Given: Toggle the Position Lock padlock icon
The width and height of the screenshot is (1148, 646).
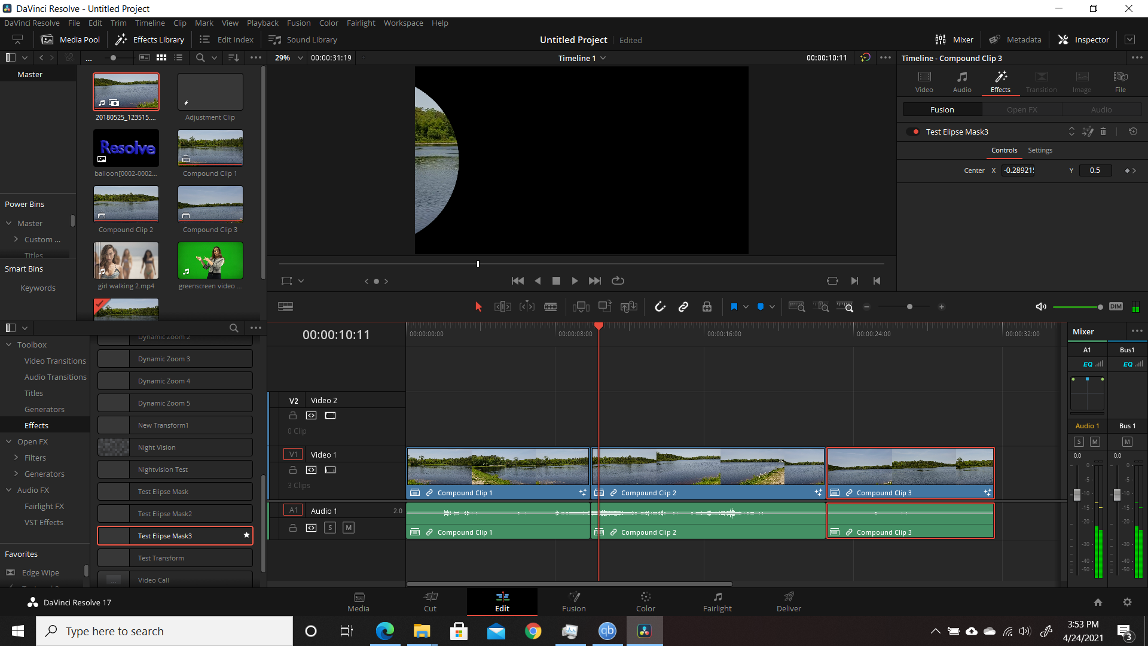Looking at the screenshot, I should (x=707, y=307).
